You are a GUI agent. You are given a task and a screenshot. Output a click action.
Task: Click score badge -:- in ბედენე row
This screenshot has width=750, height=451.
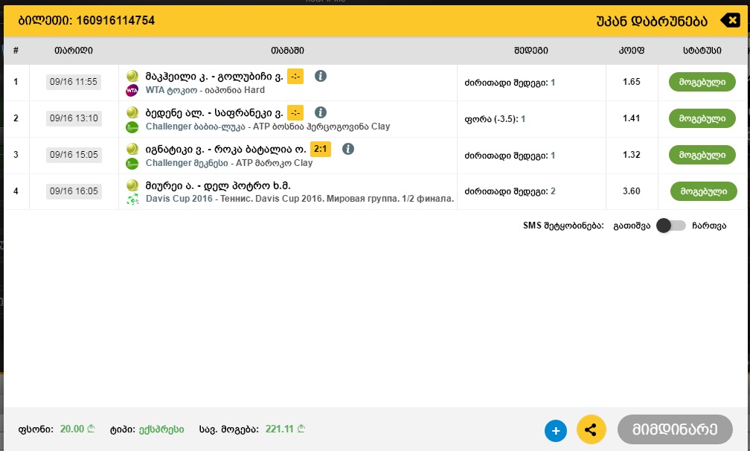point(295,112)
